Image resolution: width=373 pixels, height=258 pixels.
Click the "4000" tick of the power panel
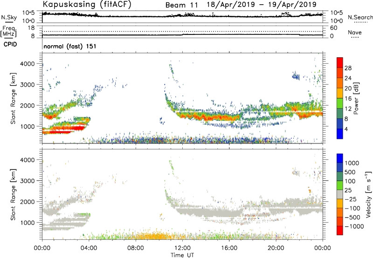pyautogui.click(x=28, y=64)
